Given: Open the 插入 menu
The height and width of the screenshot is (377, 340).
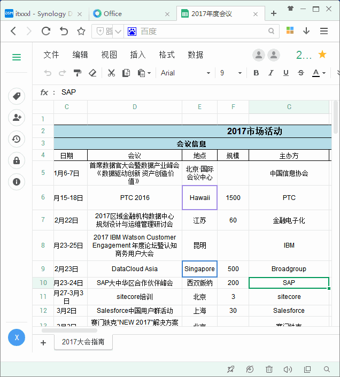Looking at the screenshot, I should tap(138, 55).
